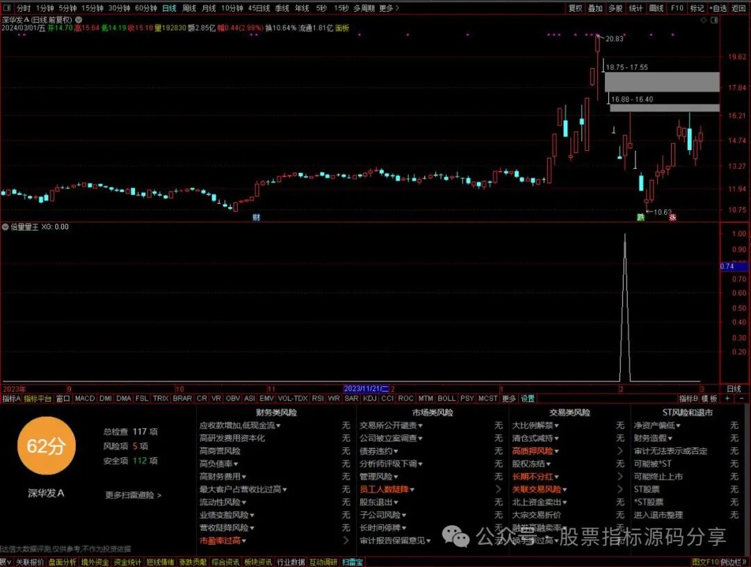Image resolution: width=751 pixels, height=567 pixels.
Task: Toggle the 侧边栏 sidebar button
Action: point(734,561)
